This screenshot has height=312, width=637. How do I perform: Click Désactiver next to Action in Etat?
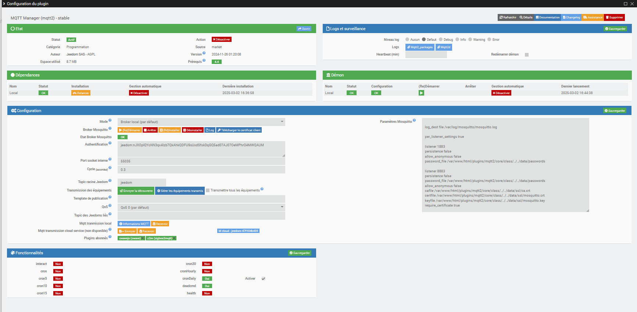pyautogui.click(x=222, y=40)
